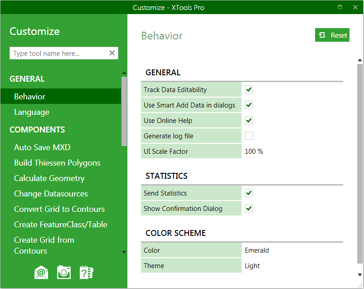
Task: Click the Reset button
Action: click(x=332, y=35)
